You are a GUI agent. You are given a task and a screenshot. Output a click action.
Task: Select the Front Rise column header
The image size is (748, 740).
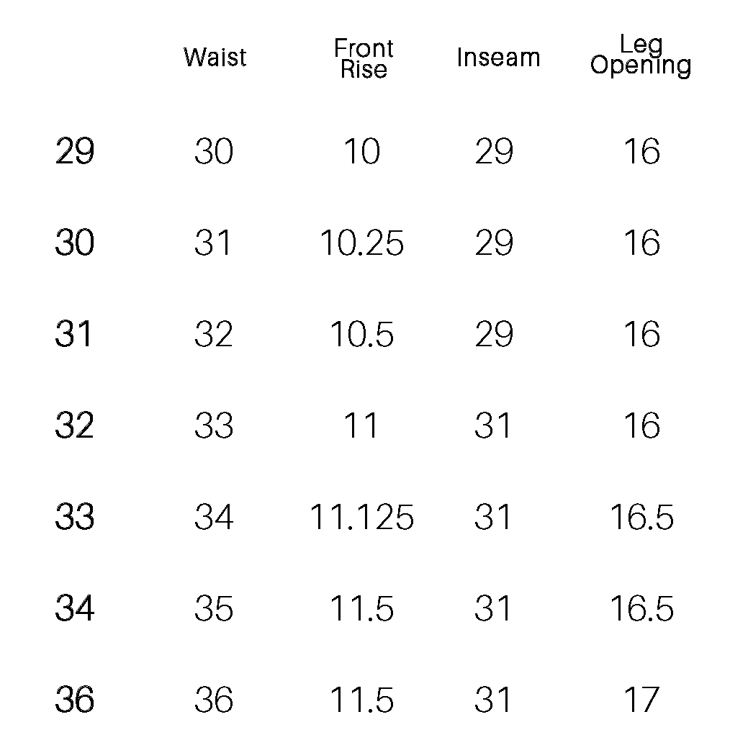tap(364, 59)
